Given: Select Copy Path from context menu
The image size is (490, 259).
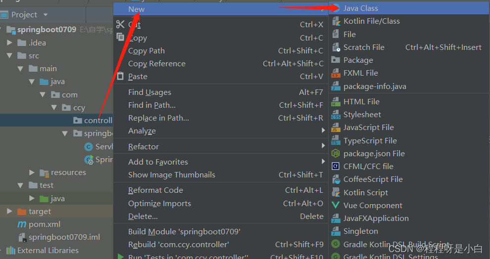Looking at the screenshot, I should pos(147,51).
